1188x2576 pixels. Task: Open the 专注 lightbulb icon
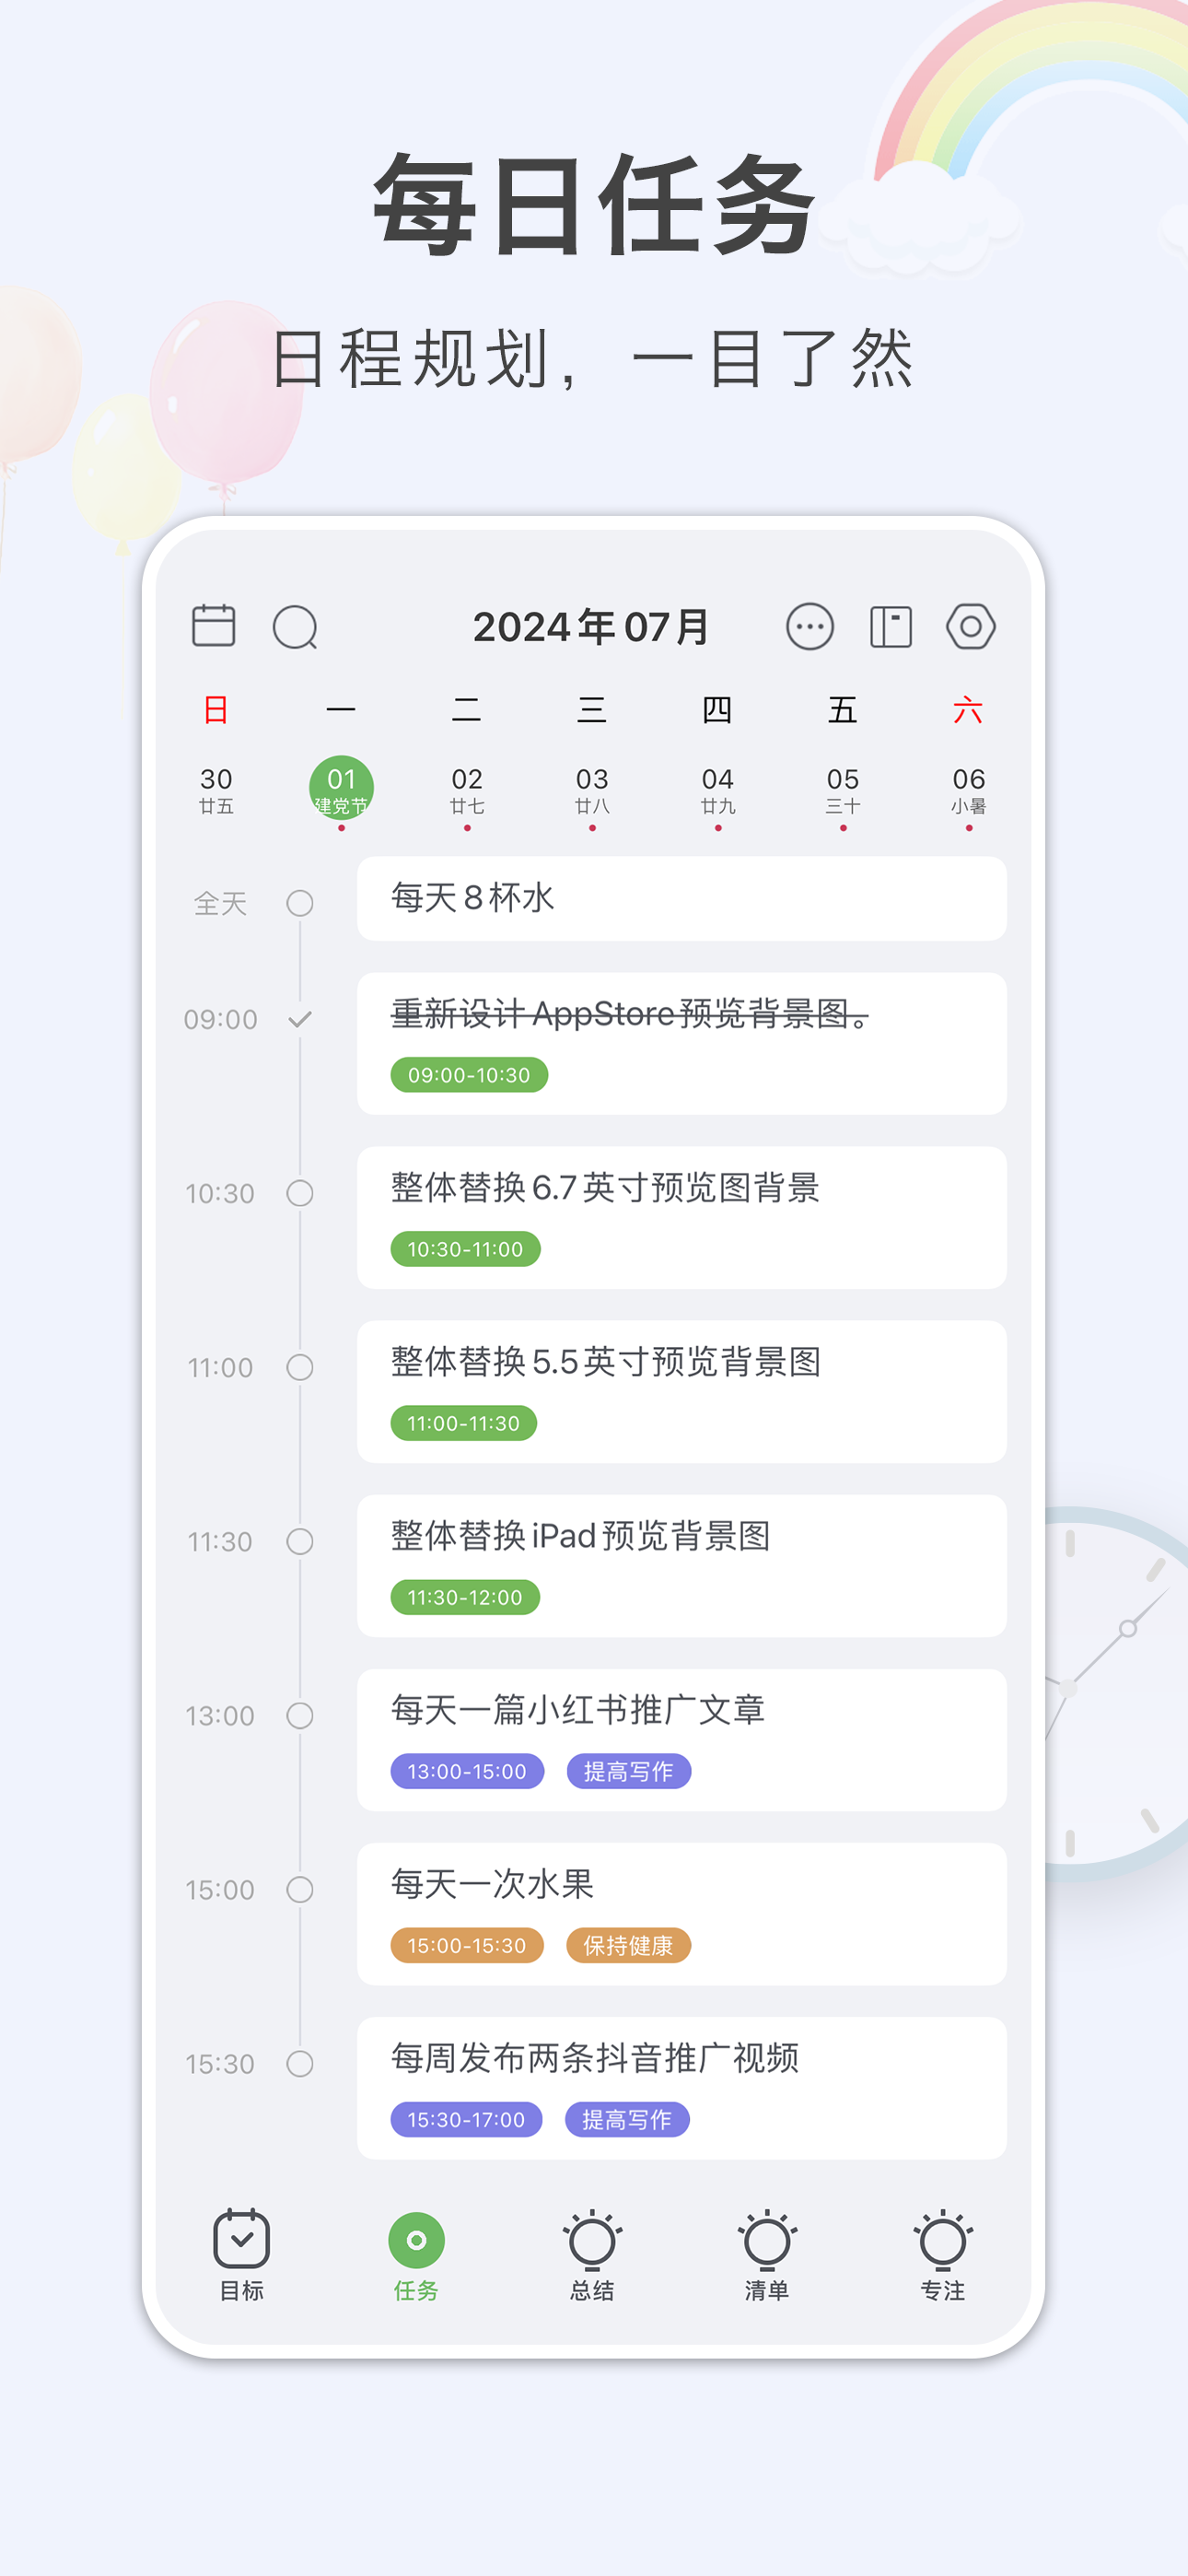click(942, 2238)
